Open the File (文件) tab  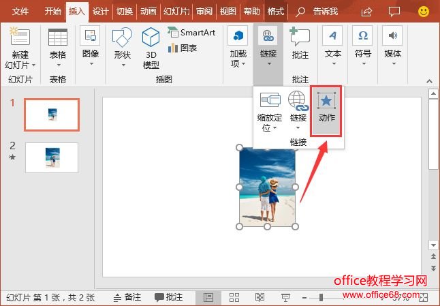pyautogui.click(x=20, y=12)
